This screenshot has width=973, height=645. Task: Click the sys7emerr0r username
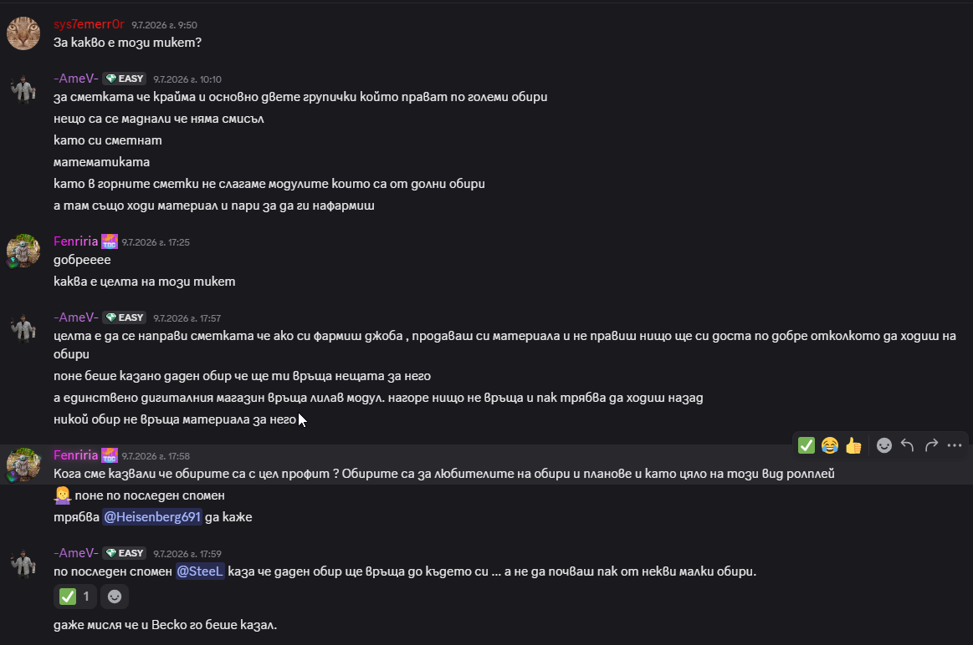tap(89, 24)
